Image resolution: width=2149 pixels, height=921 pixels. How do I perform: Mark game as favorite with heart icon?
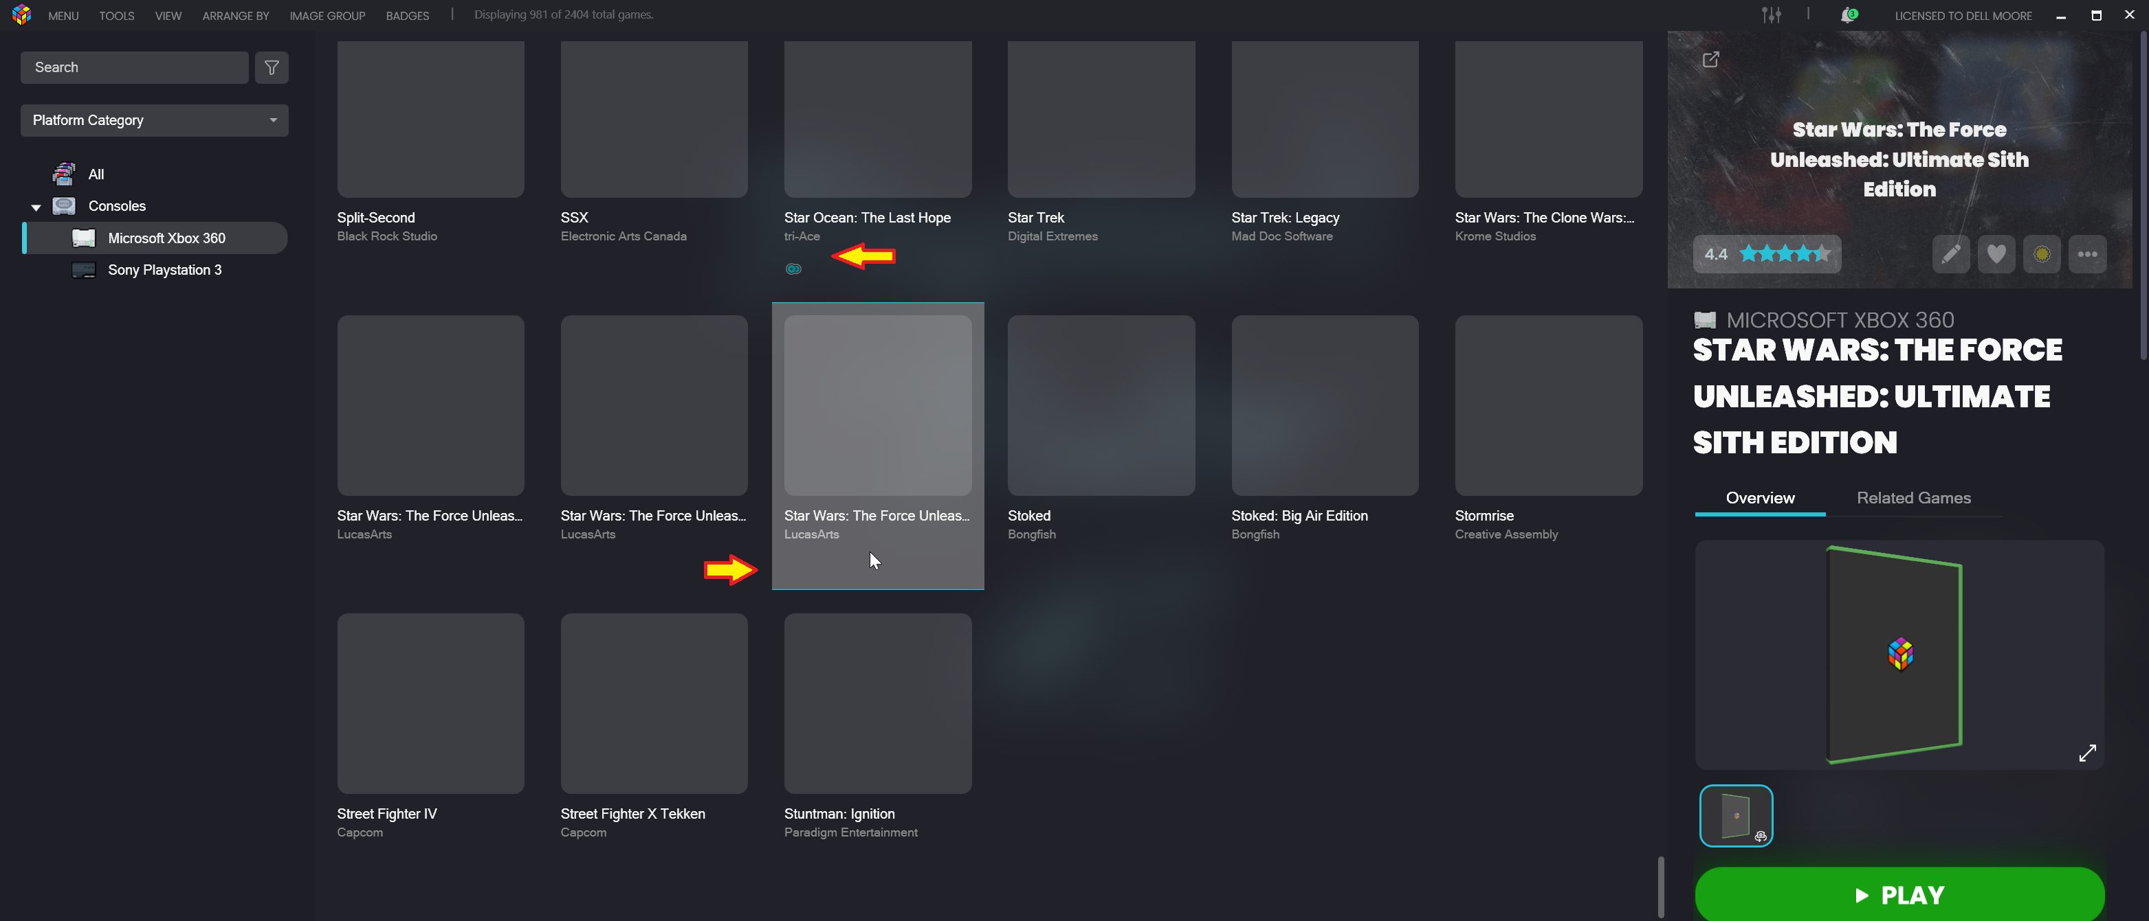point(1996,254)
